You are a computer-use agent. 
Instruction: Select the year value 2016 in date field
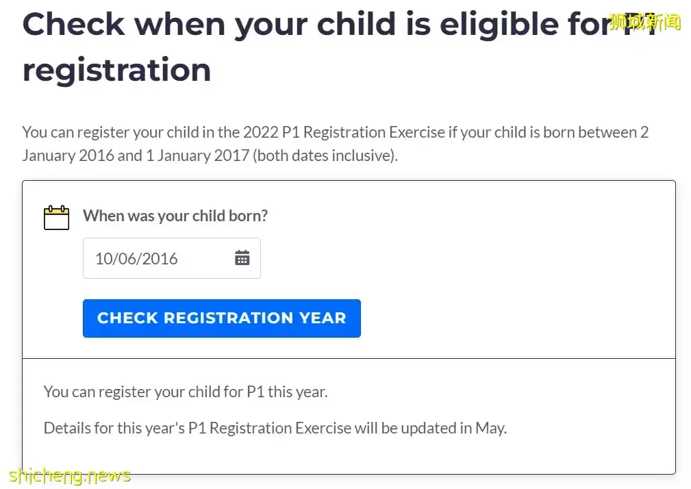pos(159,259)
